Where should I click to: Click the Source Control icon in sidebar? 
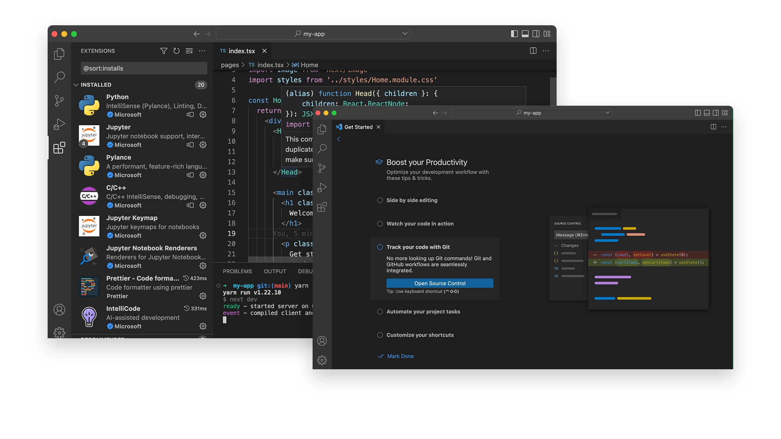coord(60,101)
